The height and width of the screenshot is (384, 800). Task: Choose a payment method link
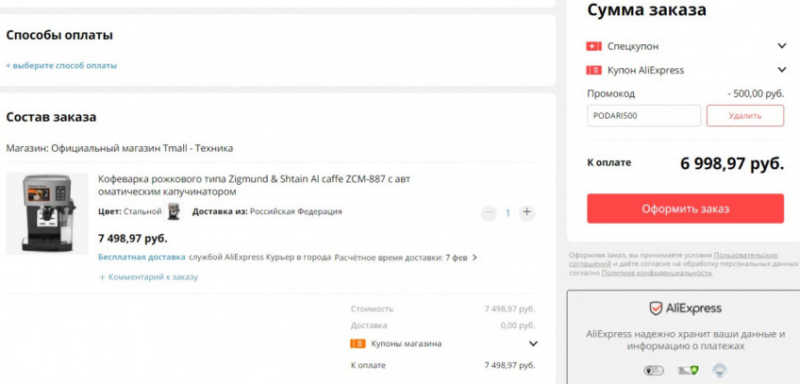(62, 66)
